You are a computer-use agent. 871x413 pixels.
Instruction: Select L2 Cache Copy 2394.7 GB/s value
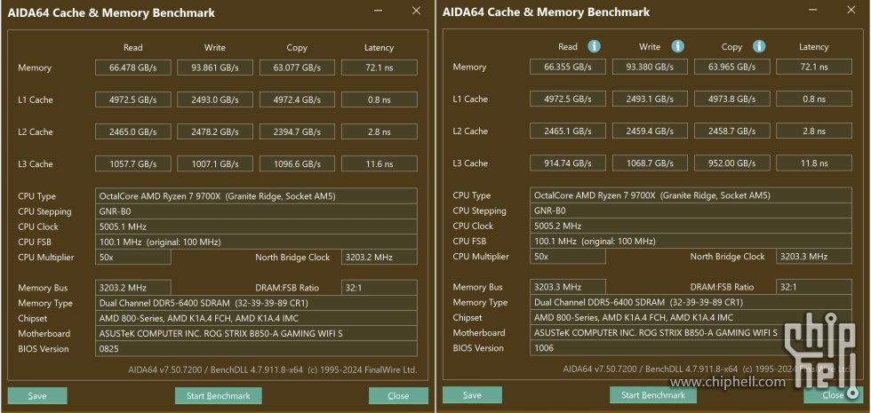(297, 132)
